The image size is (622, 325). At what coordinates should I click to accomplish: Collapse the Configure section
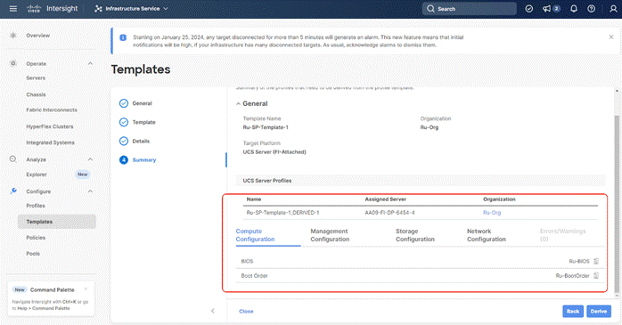(90, 191)
